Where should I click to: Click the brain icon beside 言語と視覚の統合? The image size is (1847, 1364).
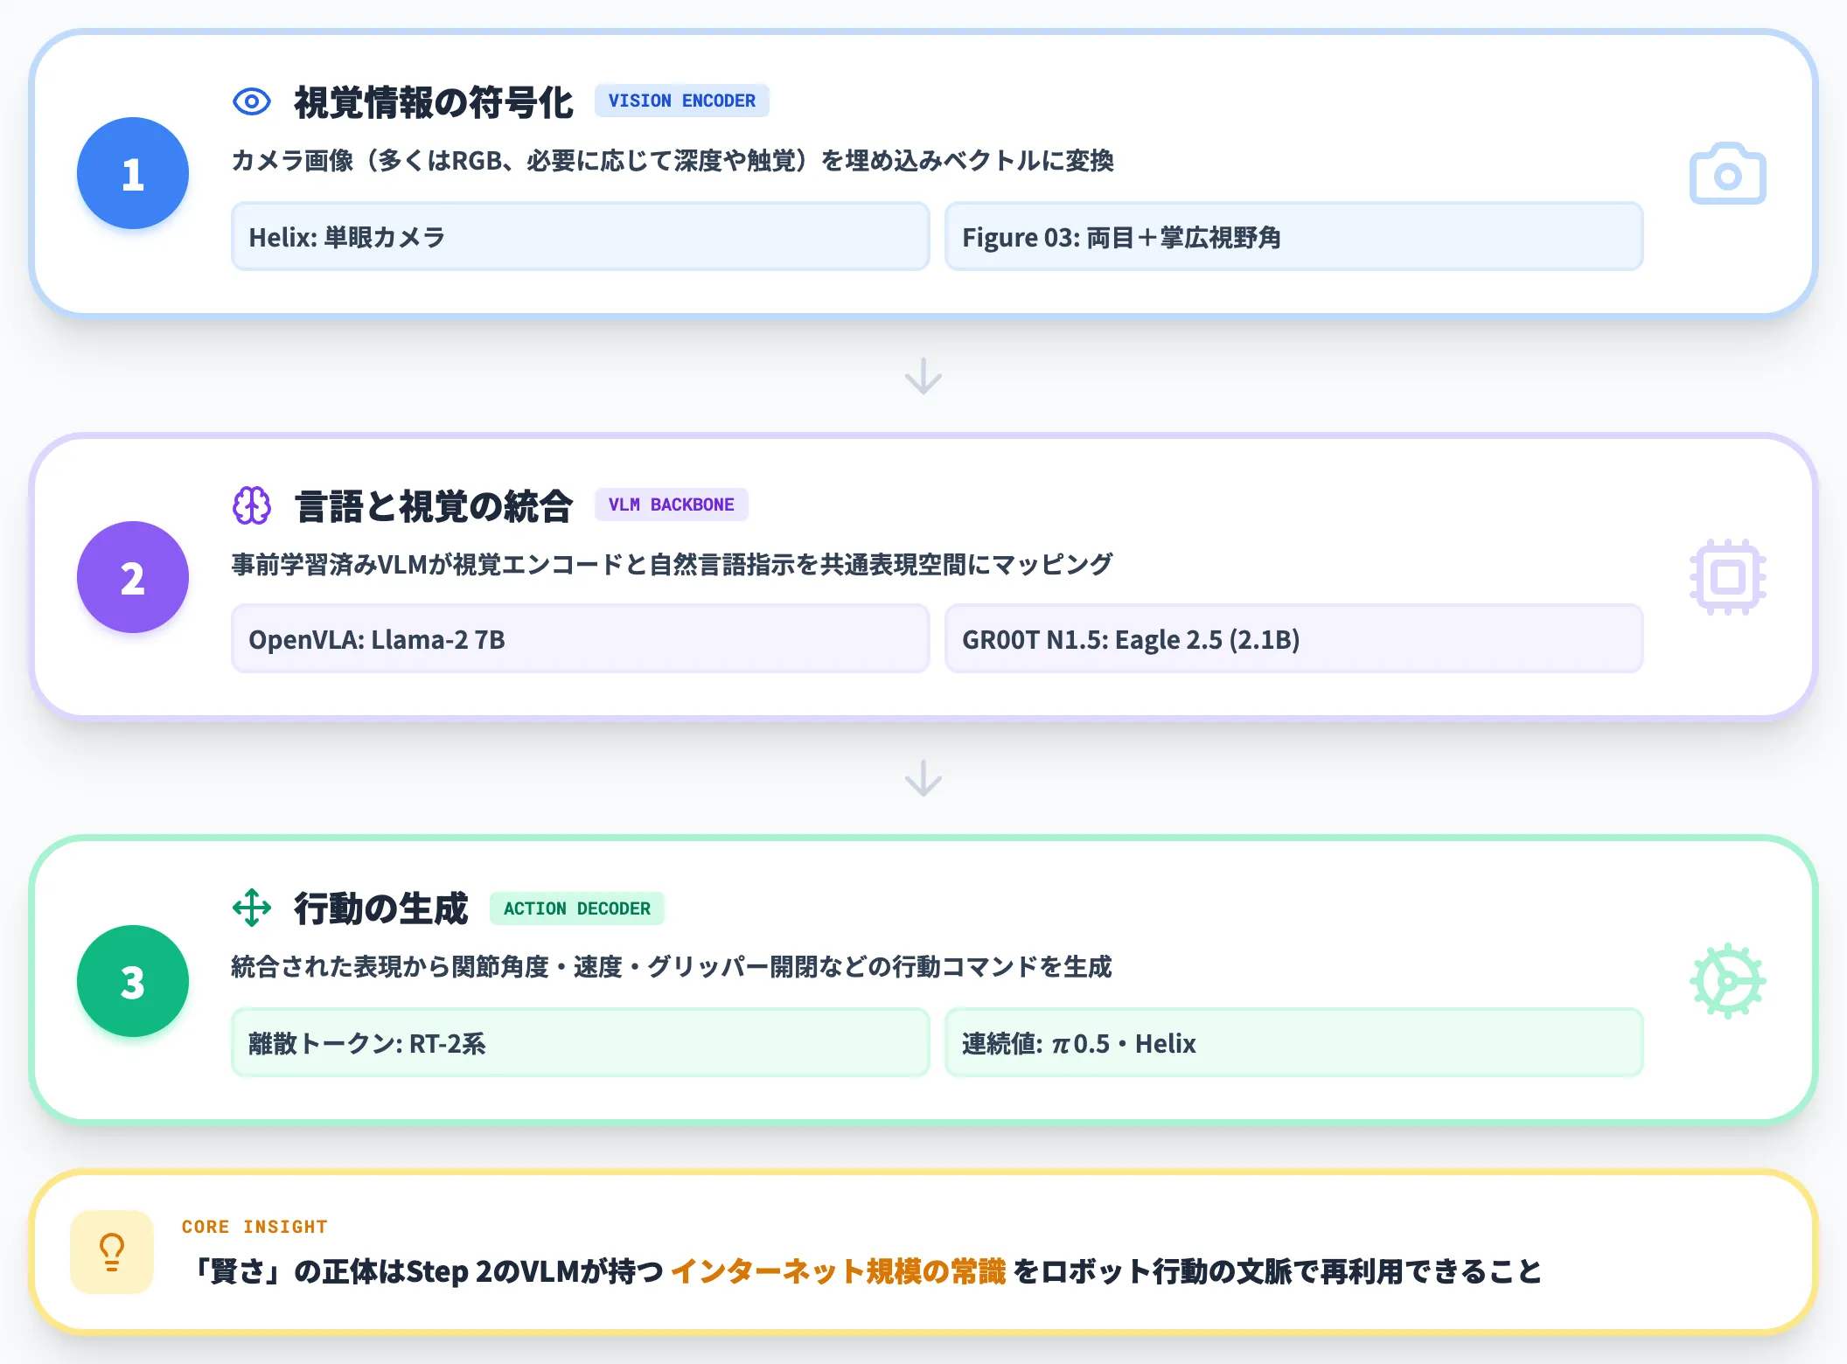pos(252,505)
